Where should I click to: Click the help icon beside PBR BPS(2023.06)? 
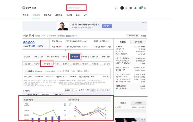(130, 79)
